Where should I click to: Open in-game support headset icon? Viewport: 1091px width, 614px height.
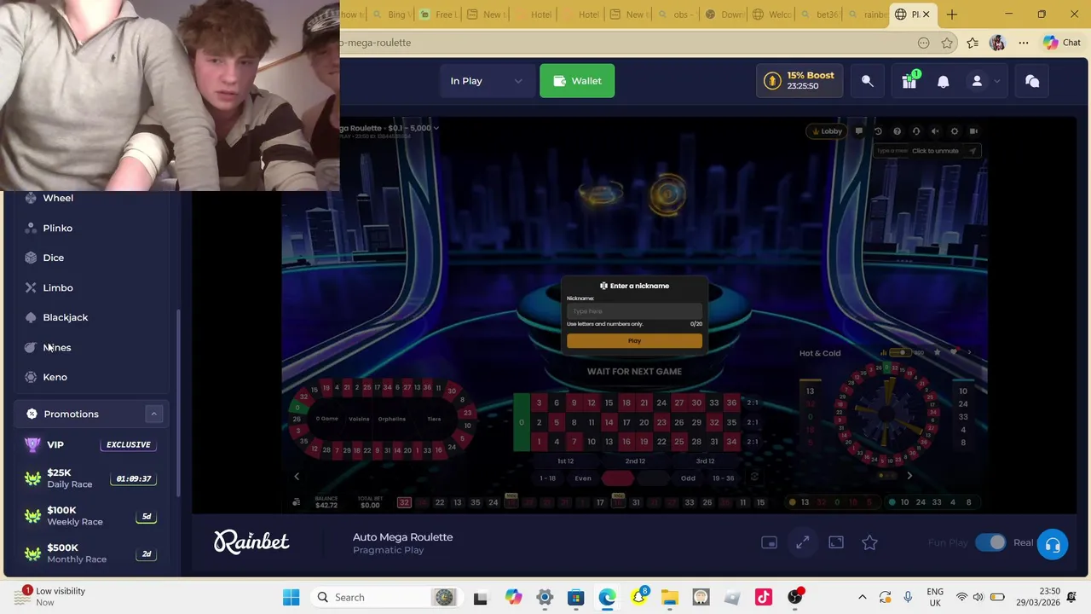916,131
